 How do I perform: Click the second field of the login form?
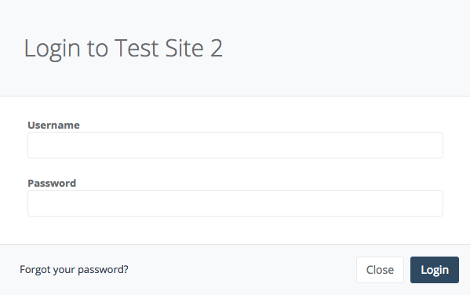(235, 203)
